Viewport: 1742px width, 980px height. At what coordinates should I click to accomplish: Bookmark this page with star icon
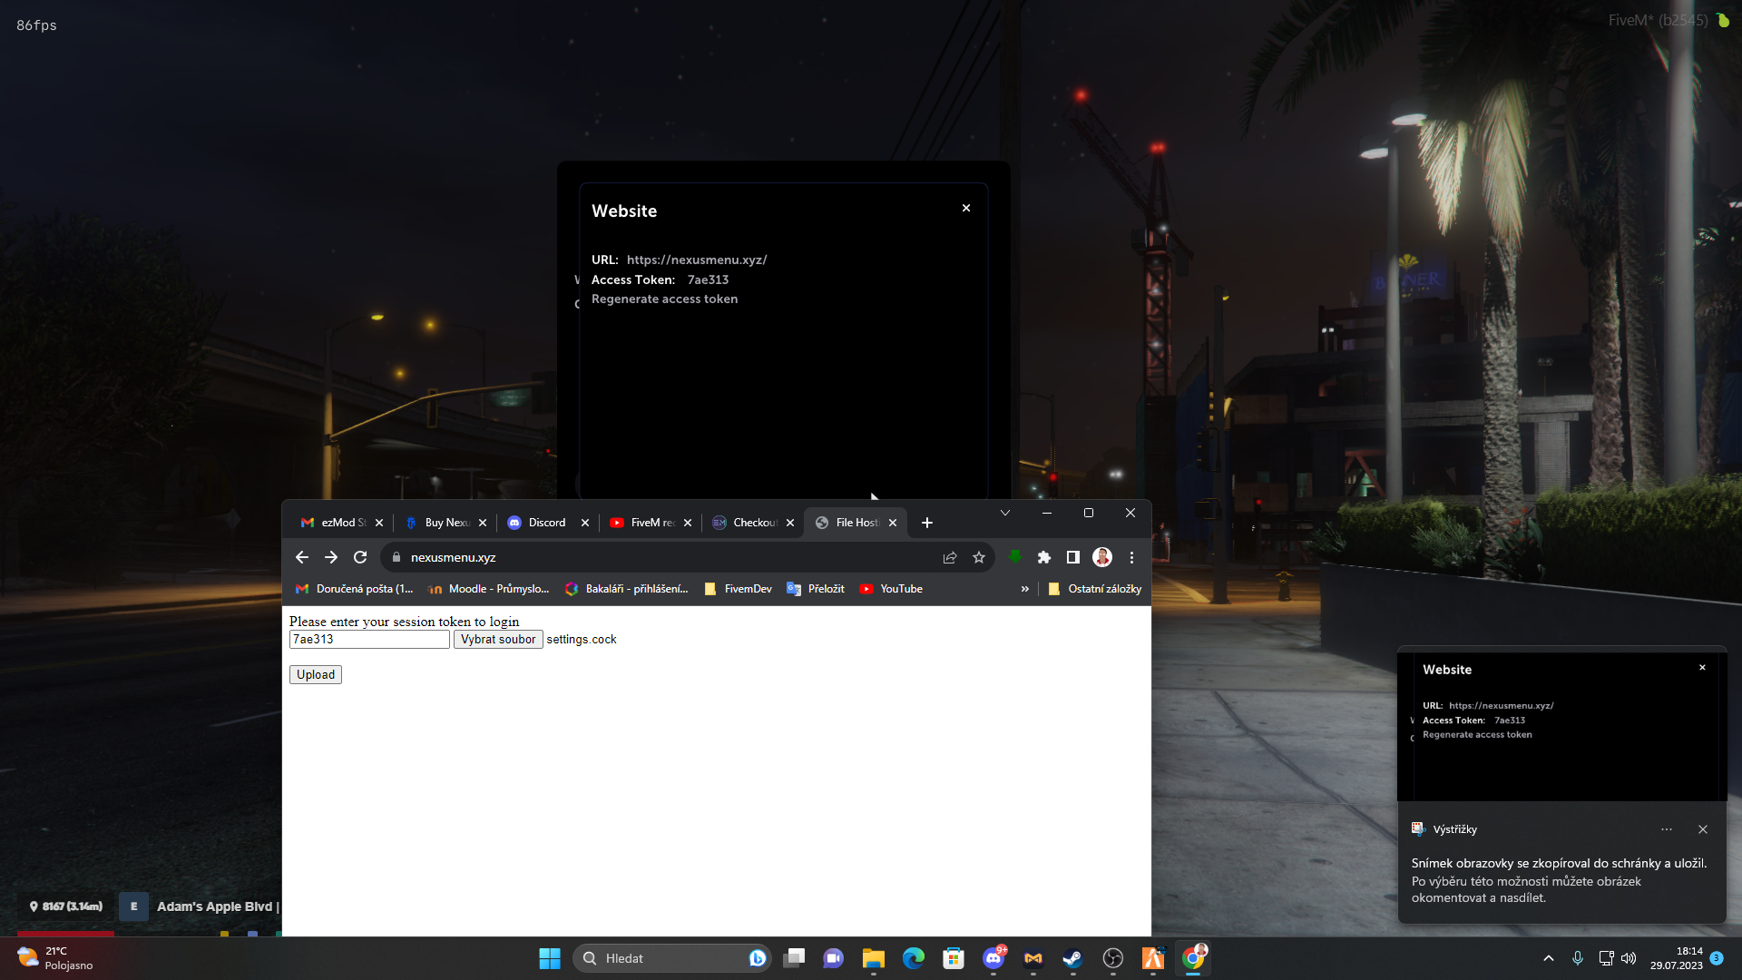(978, 557)
